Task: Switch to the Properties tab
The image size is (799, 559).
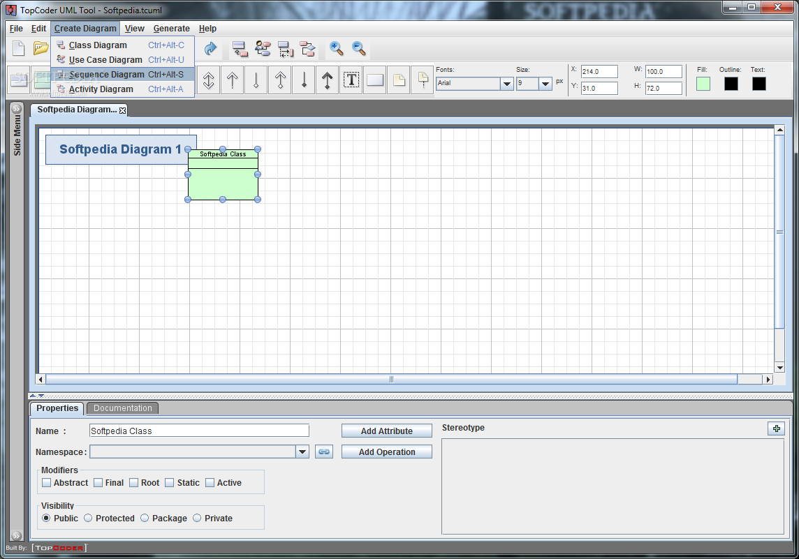Action: (57, 408)
